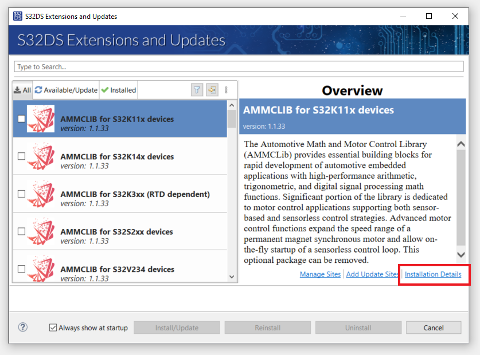Click the AMMCLIB S32S2xx package logo
The image size is (480, 355).
click(41, 231)
